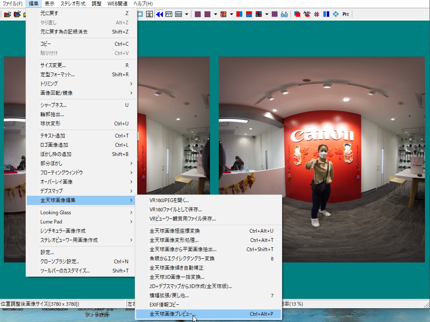Click the blue arrows swap left/right icon

[159, 14]
